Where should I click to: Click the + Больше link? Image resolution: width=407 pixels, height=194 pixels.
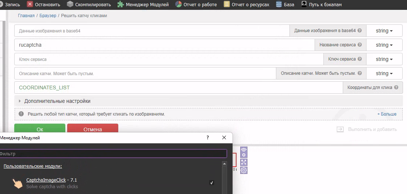tap(387, 114)
